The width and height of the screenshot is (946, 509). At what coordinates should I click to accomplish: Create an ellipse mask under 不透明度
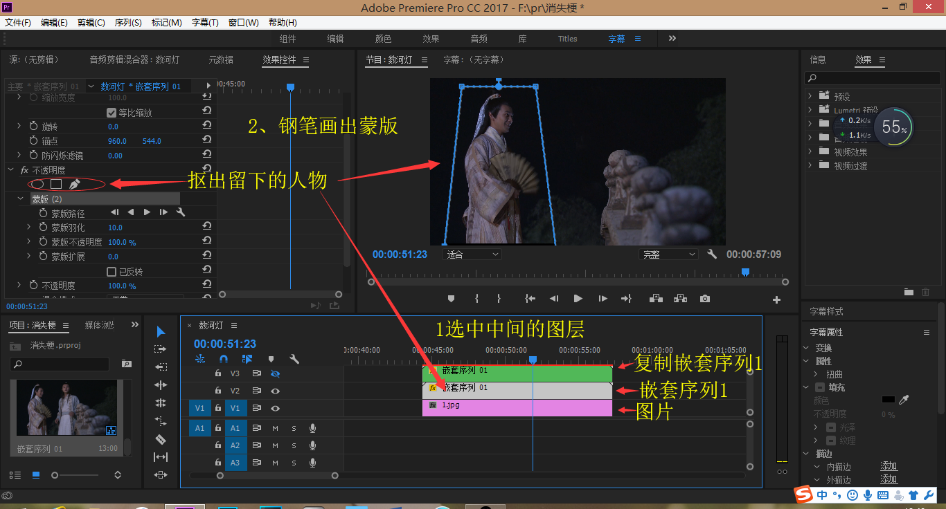(x=38, y=184)
